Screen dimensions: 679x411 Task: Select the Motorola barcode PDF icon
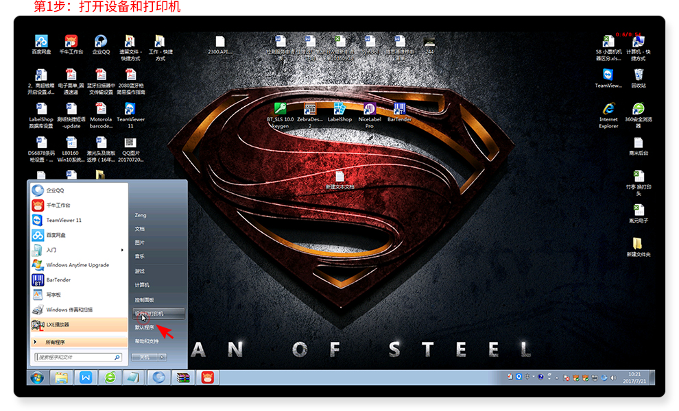pyautogui.click(x=101, y=116)
